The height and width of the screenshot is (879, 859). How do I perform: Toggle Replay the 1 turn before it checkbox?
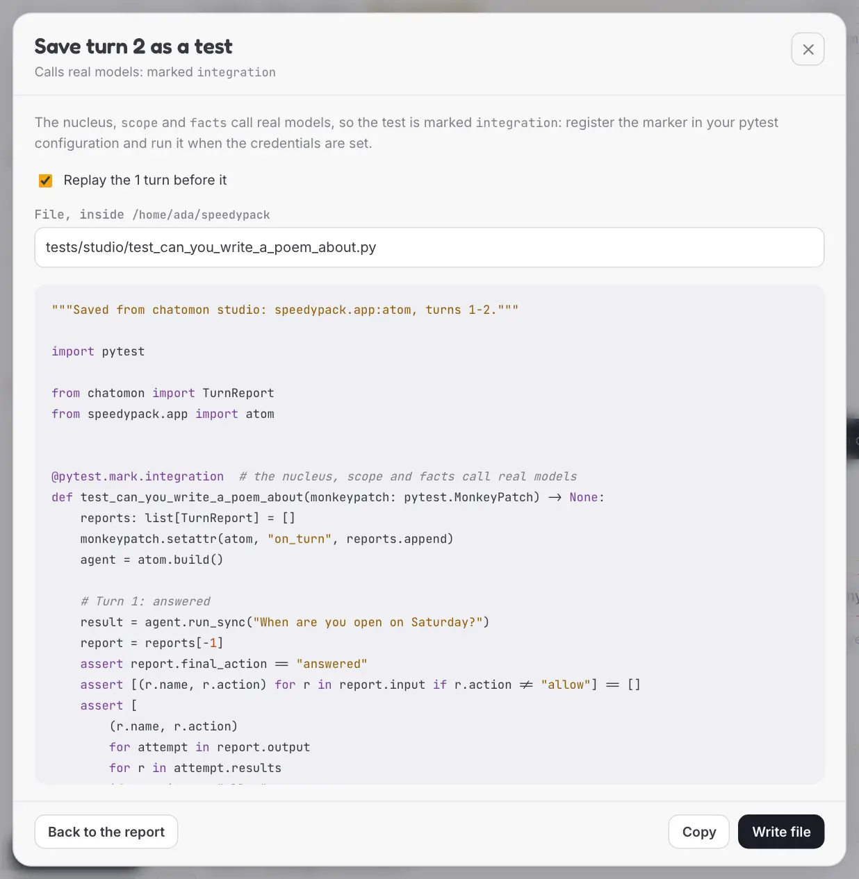[x=46, y=181]
